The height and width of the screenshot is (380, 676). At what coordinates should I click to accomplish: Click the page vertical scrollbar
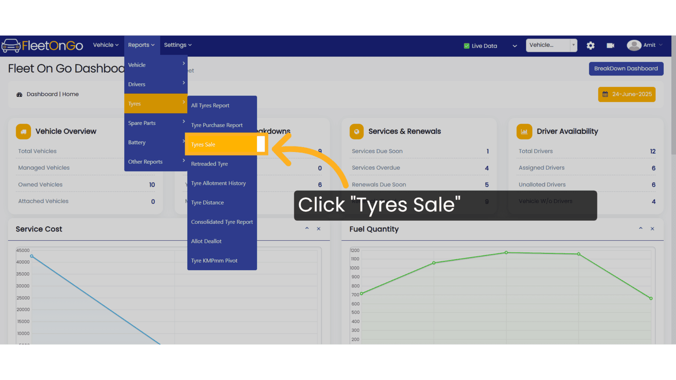673,95
